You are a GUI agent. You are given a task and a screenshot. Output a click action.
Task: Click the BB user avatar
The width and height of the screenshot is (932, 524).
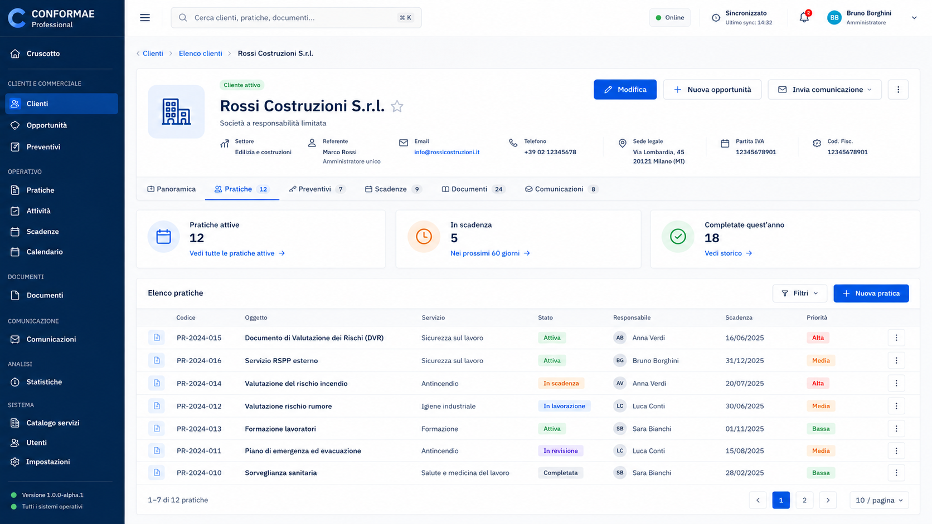(x=834, y=18)
